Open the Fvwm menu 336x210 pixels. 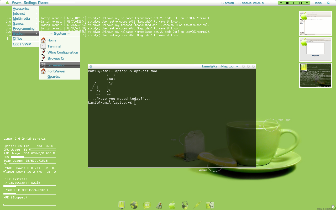[x=17, y=3]
